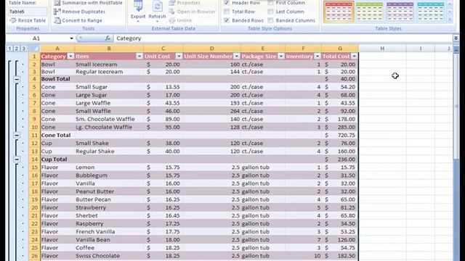
Task: Click the formula bar showing Category
Action: point(283,38)
